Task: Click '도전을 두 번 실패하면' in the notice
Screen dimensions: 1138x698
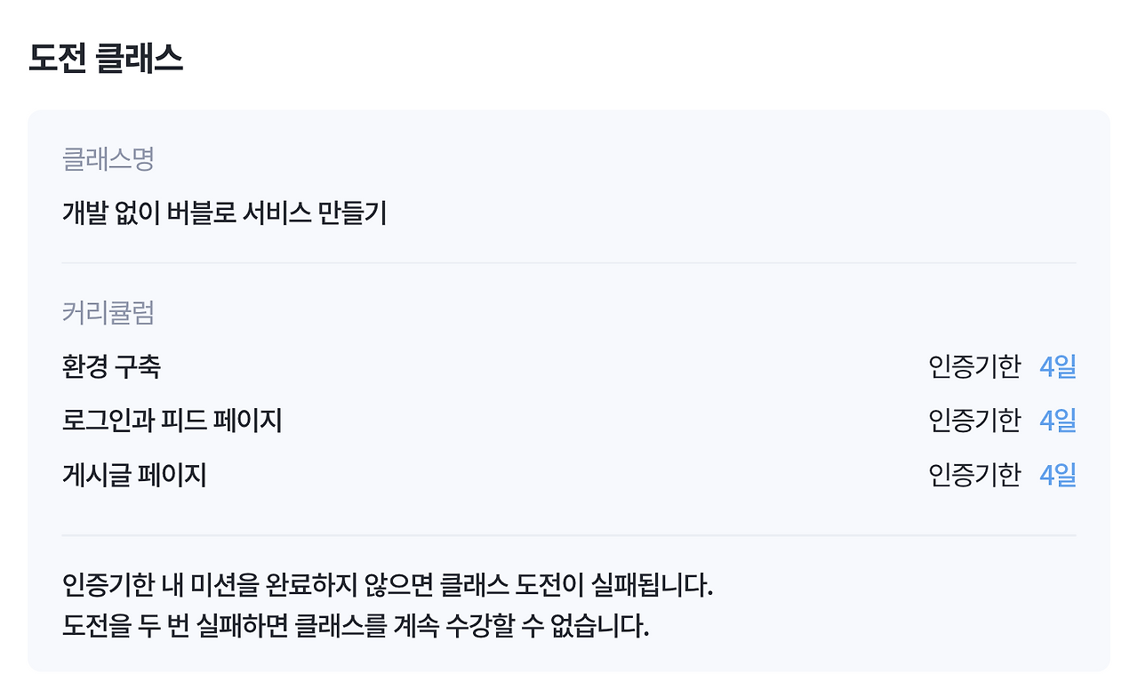Action: (178, 626)
